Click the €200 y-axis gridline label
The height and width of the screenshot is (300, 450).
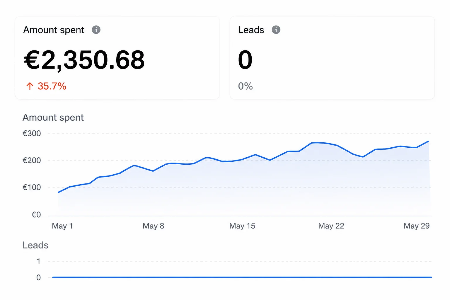tap(32, 161)
